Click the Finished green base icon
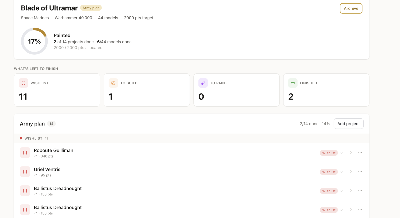400x218 pixels. 293,83
